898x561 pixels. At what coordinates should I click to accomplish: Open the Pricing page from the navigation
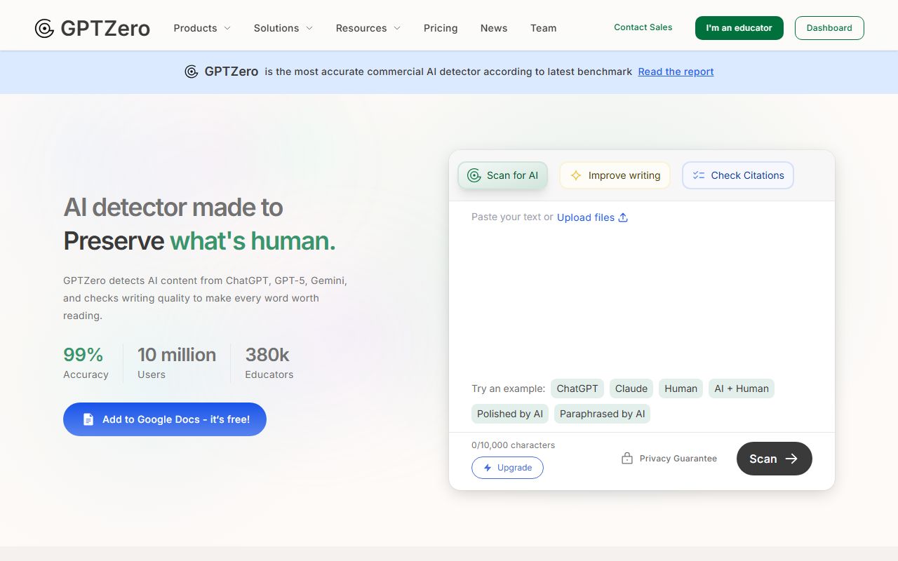[441, 28]
